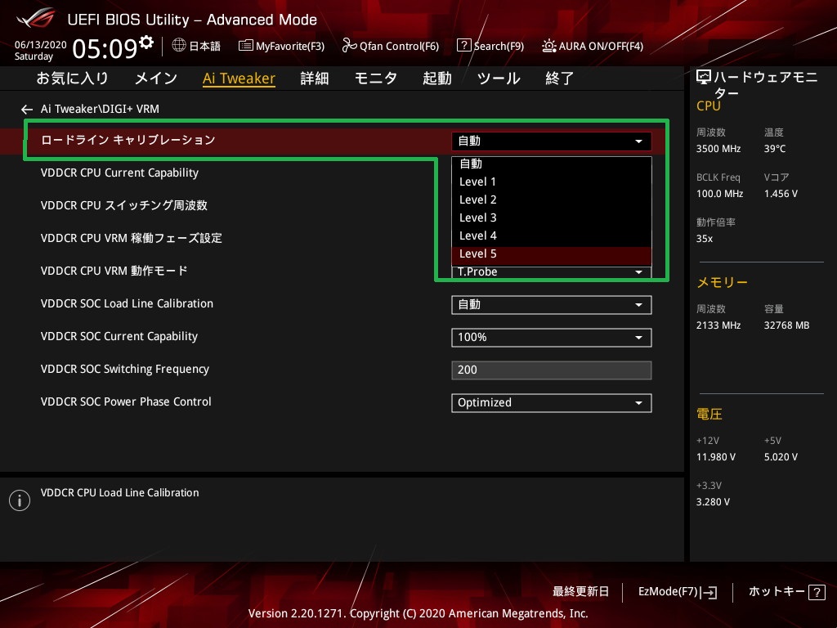Select ロードライン キャリブレーション label
837x628 pixels.
pos(128,140)
